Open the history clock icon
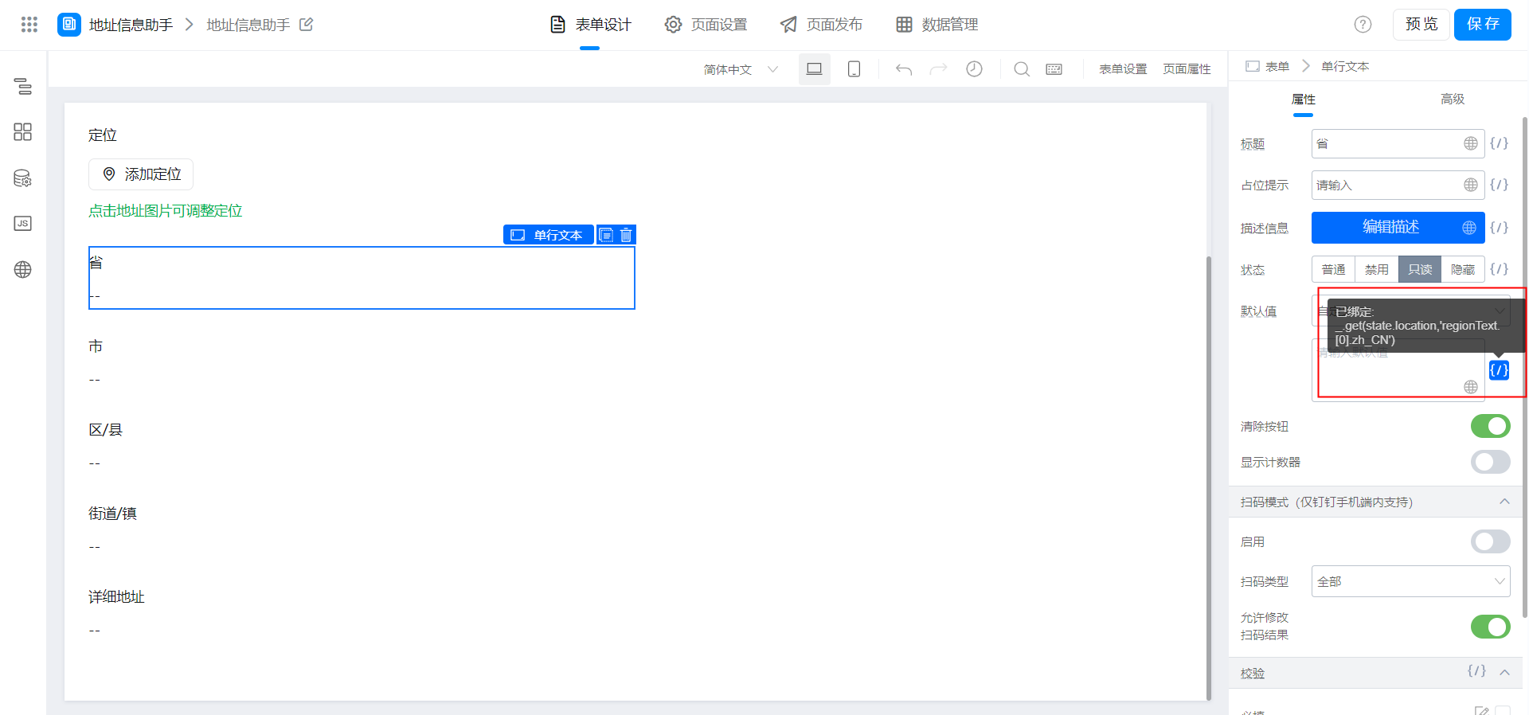Image resolution: width=1529 pixels, height=715 pixels. pos(974,69)
